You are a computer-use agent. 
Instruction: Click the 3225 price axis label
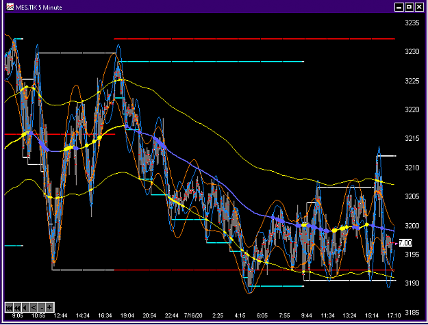point(412,81)
